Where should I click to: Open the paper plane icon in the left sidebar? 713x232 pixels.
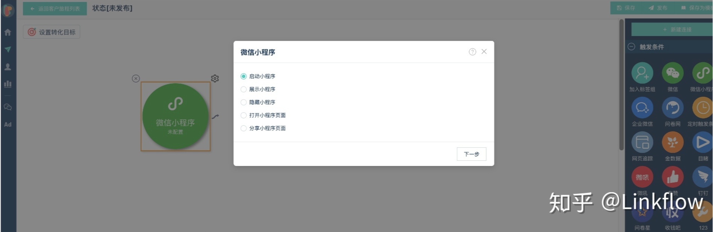tap(8, 49)
